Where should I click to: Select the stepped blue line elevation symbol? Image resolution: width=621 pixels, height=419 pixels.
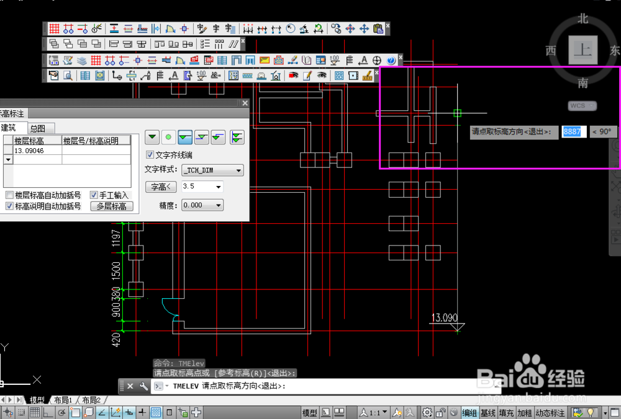pyautogui.click(x=218, y=137)
